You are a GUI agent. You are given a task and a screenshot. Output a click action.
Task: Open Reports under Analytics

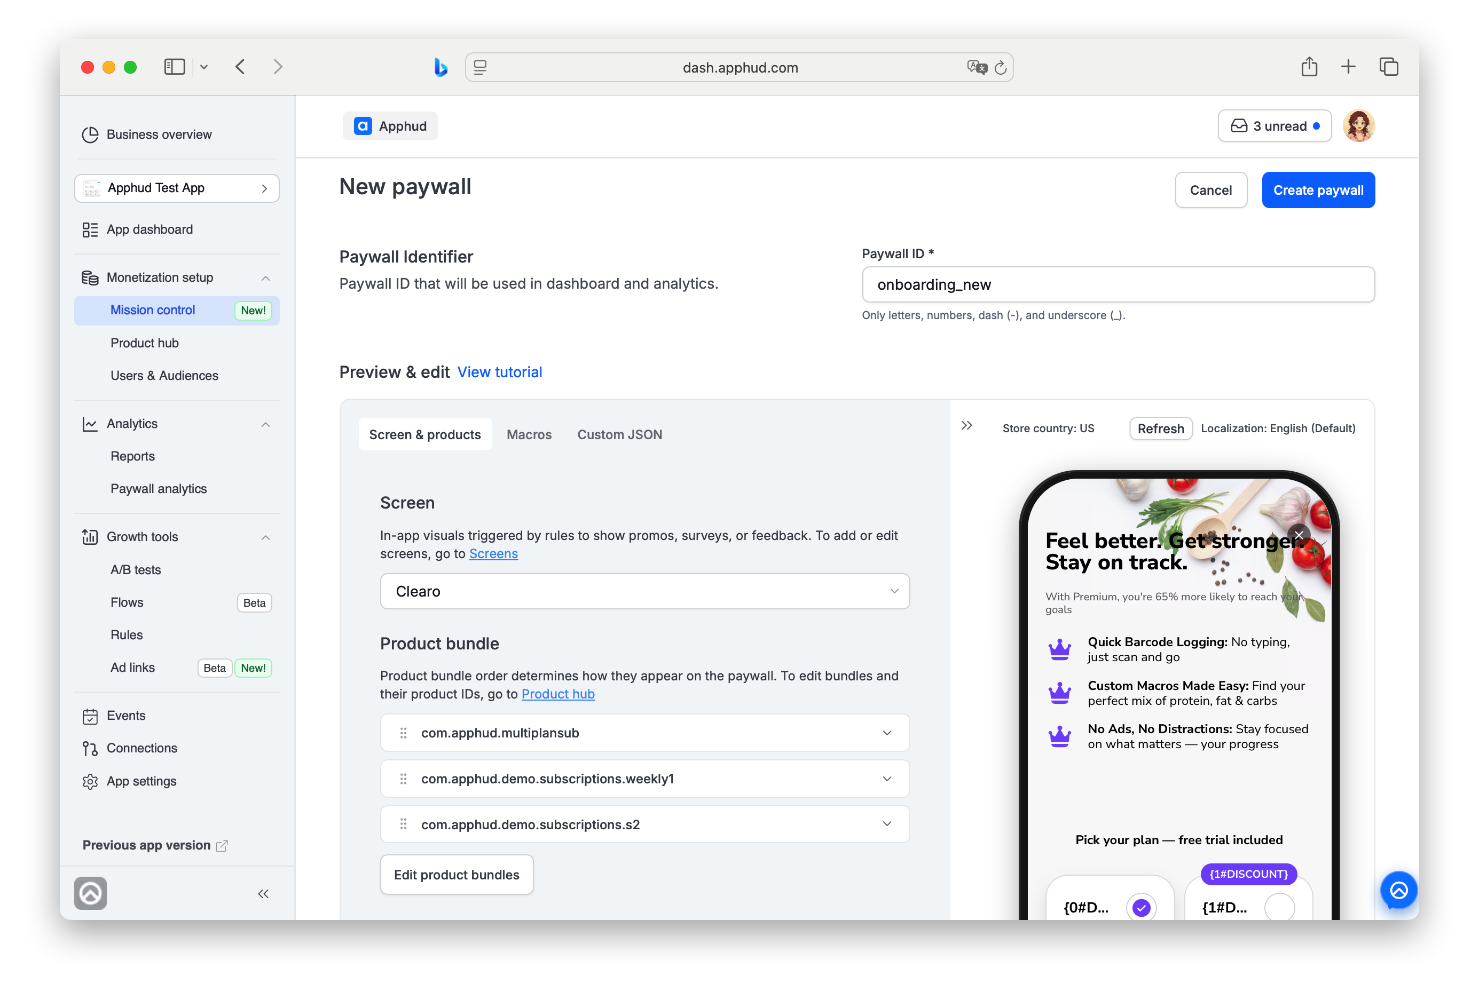pyautogui.click(x=132, y=456)
